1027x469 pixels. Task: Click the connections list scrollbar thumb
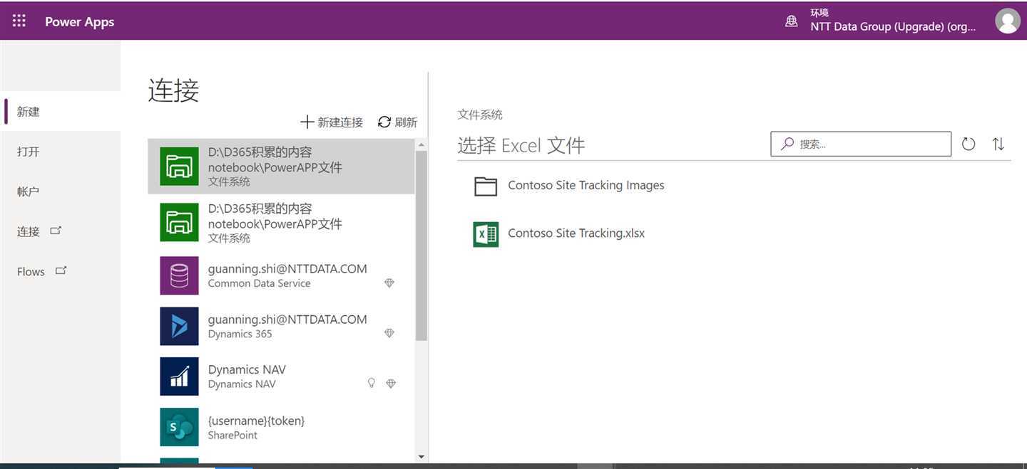pyautogui.click(x=421, y=246)
